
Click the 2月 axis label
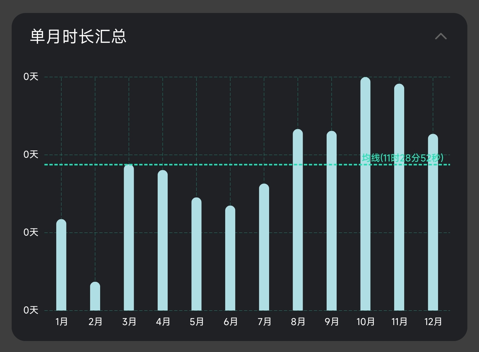click(x=95, y=322)
